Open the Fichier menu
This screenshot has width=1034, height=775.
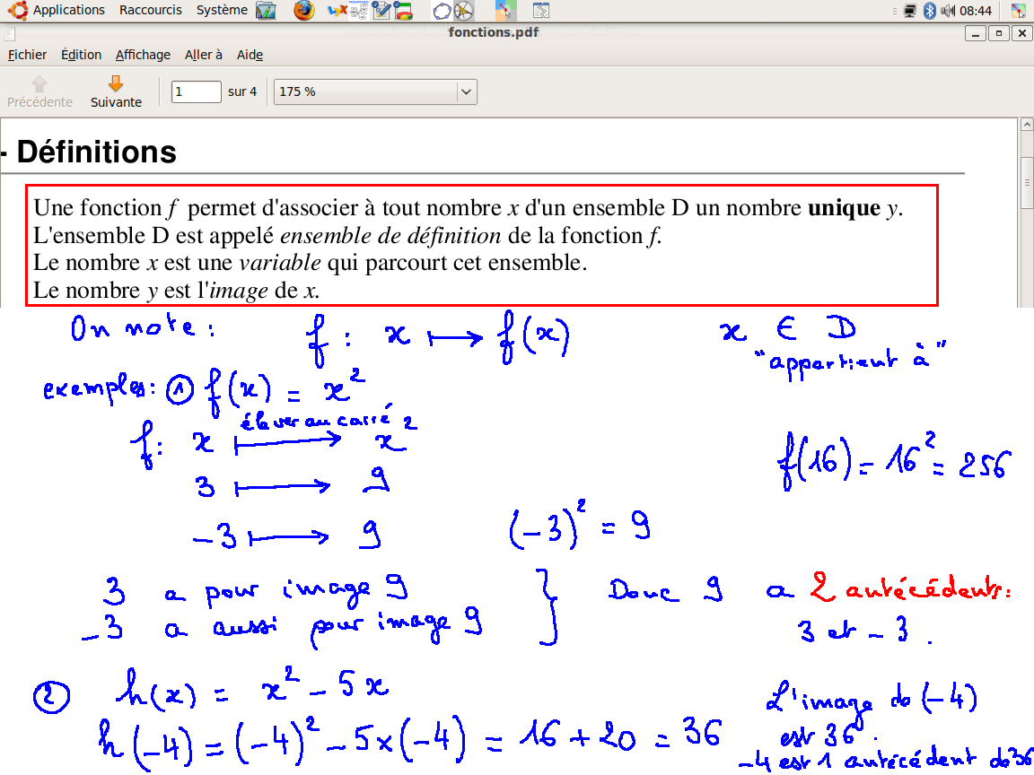pos(27,55)
